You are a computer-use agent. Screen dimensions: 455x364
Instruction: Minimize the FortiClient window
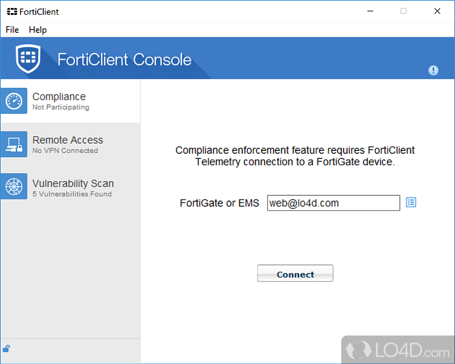(370, 11)
